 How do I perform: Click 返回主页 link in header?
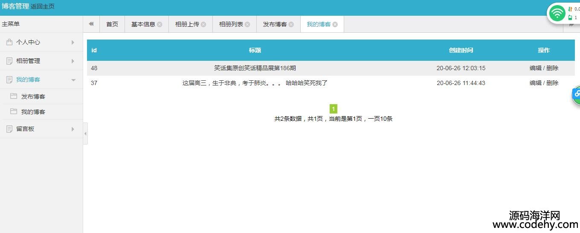tap(43, 7)
